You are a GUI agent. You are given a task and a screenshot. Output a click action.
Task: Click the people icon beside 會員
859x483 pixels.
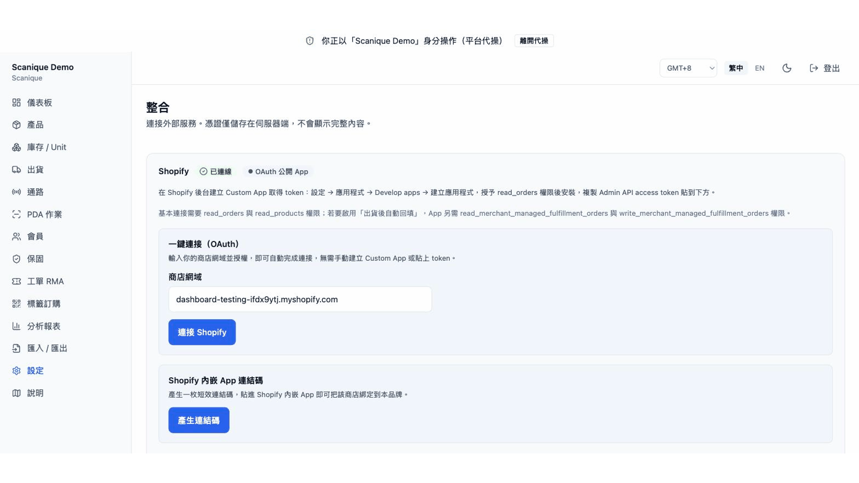pos(17,237)
